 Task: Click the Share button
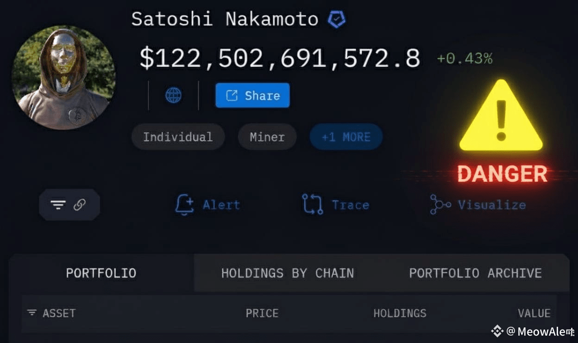252,95
